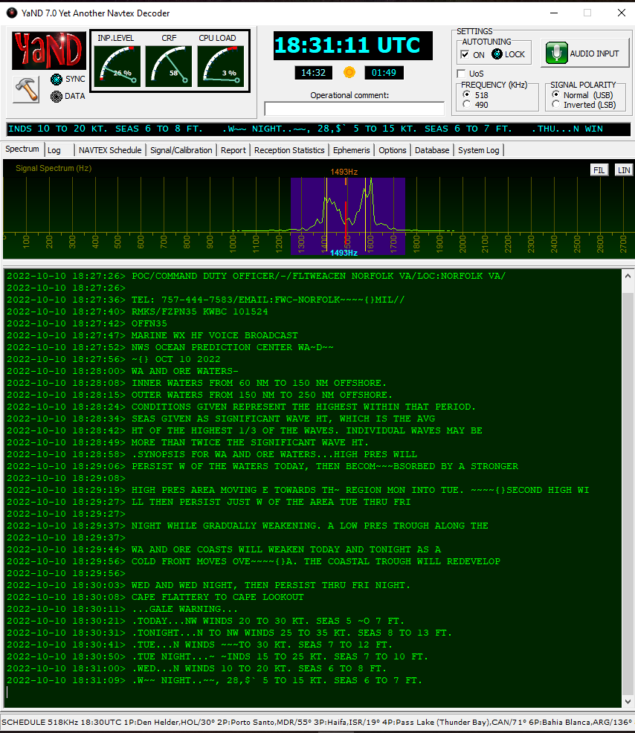This screenshot has height=733, width=635.
Task: Switch to the Signal/Calibration tab
Action: coord(181,150)
